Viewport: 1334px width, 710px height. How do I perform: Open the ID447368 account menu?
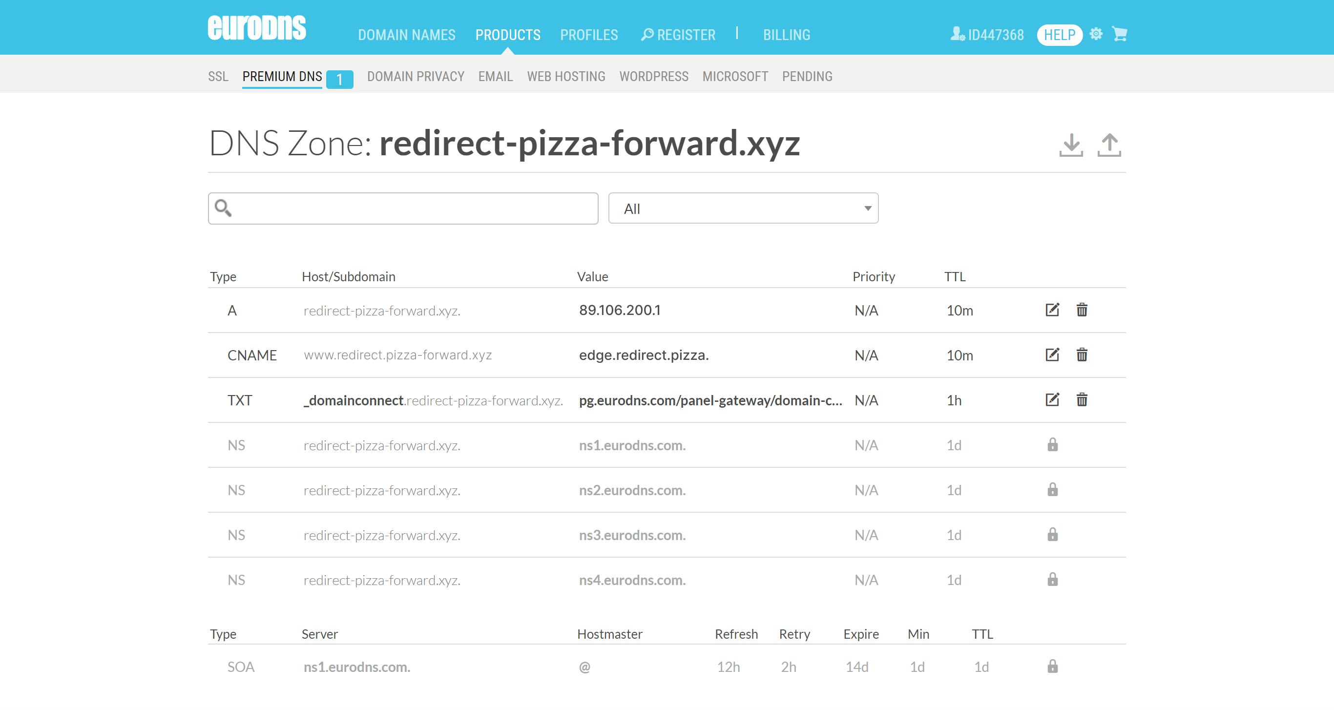tap(987, 35)
